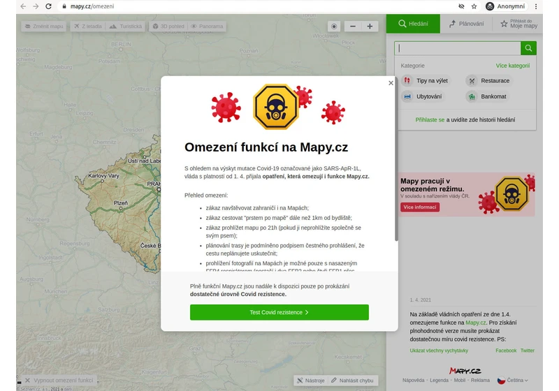Open the Anonymní profile button

coord(505,6)
